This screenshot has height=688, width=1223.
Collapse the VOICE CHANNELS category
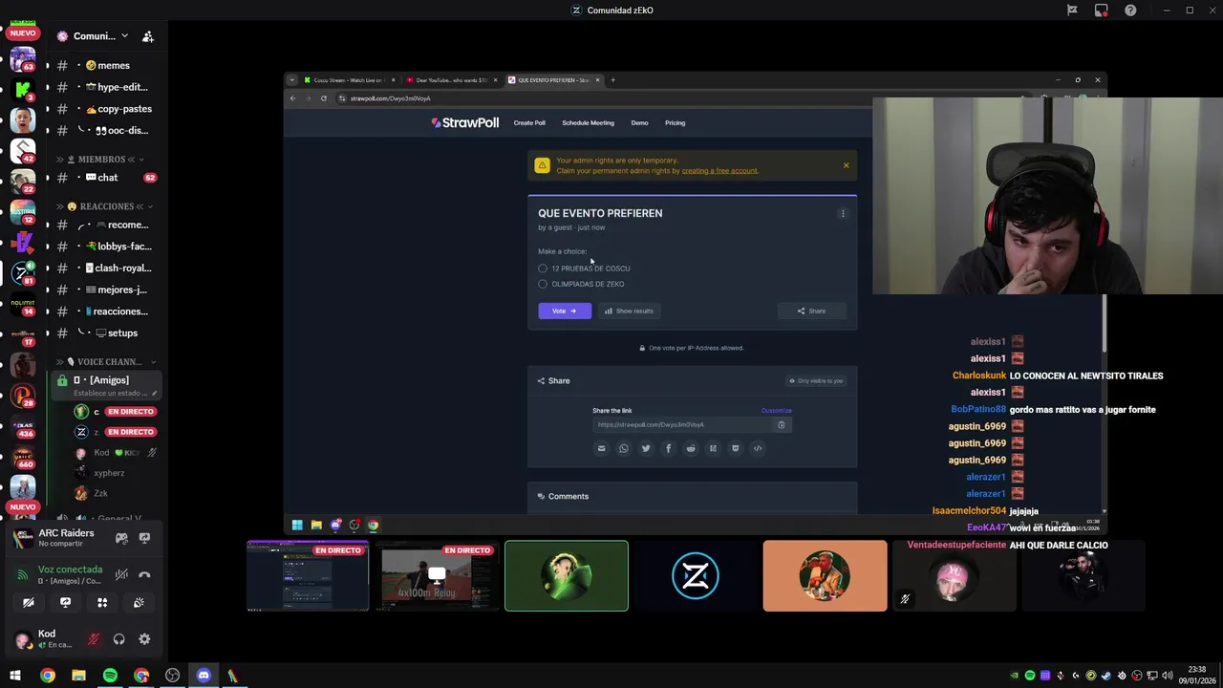click(107, 362)
